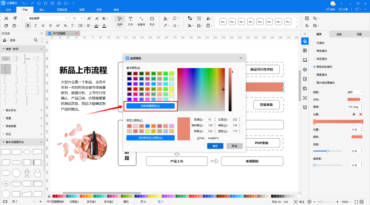Pick the black basic color swatch
The height and width of the screenshot is (205, 370).
click(129, 73)
